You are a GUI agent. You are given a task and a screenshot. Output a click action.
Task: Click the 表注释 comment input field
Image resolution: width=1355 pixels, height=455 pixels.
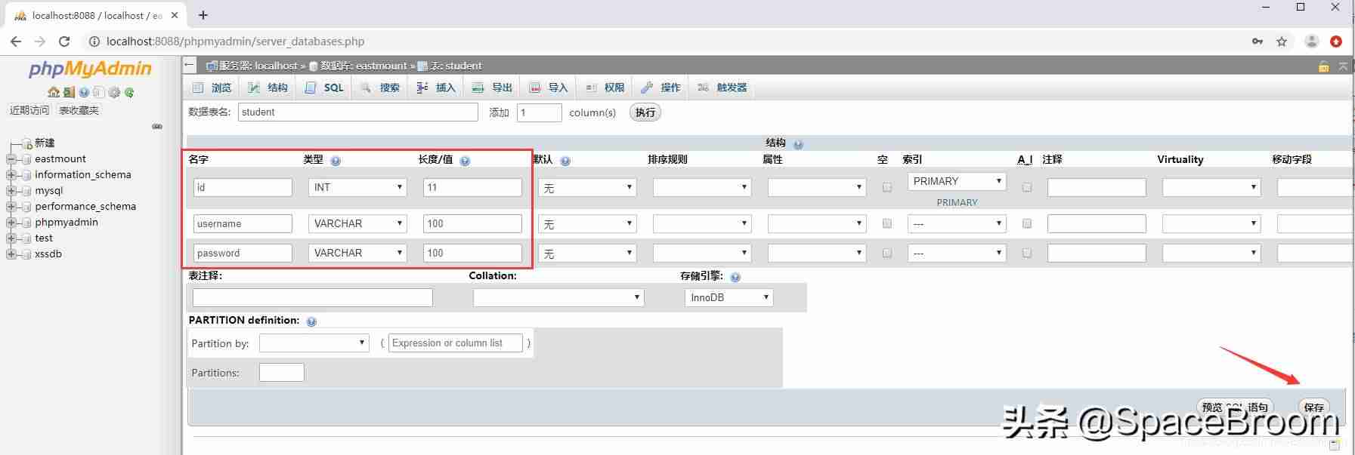click(313, 297)
